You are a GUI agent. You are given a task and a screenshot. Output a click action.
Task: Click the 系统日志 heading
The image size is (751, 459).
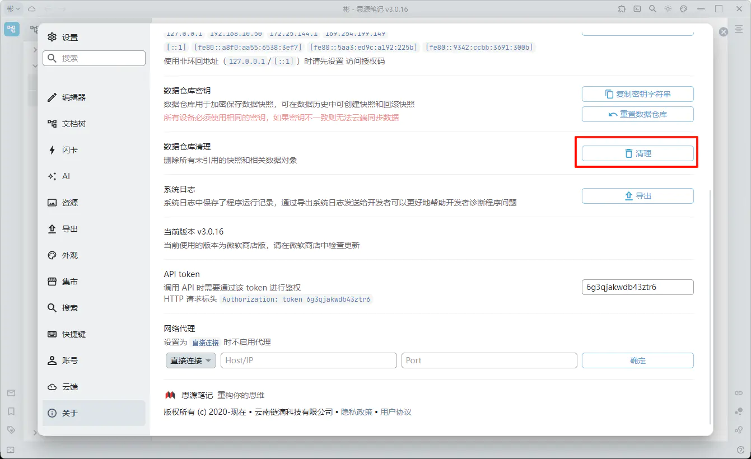pos(179,189)
